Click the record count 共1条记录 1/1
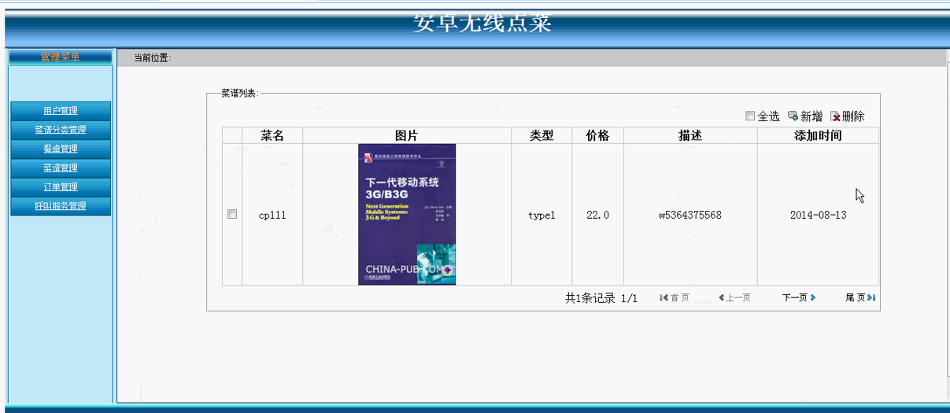950x413 pixels. 601,298
